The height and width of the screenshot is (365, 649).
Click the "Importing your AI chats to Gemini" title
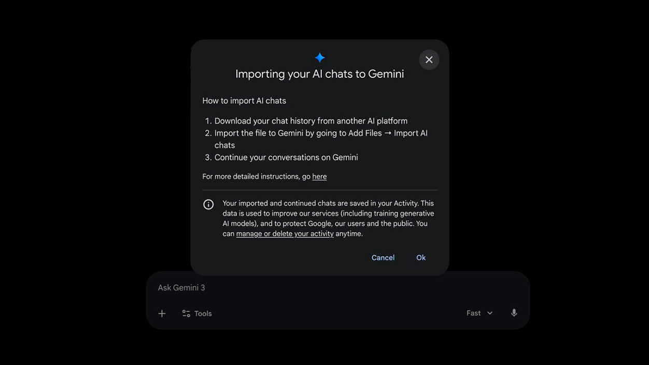pos(319,74)
